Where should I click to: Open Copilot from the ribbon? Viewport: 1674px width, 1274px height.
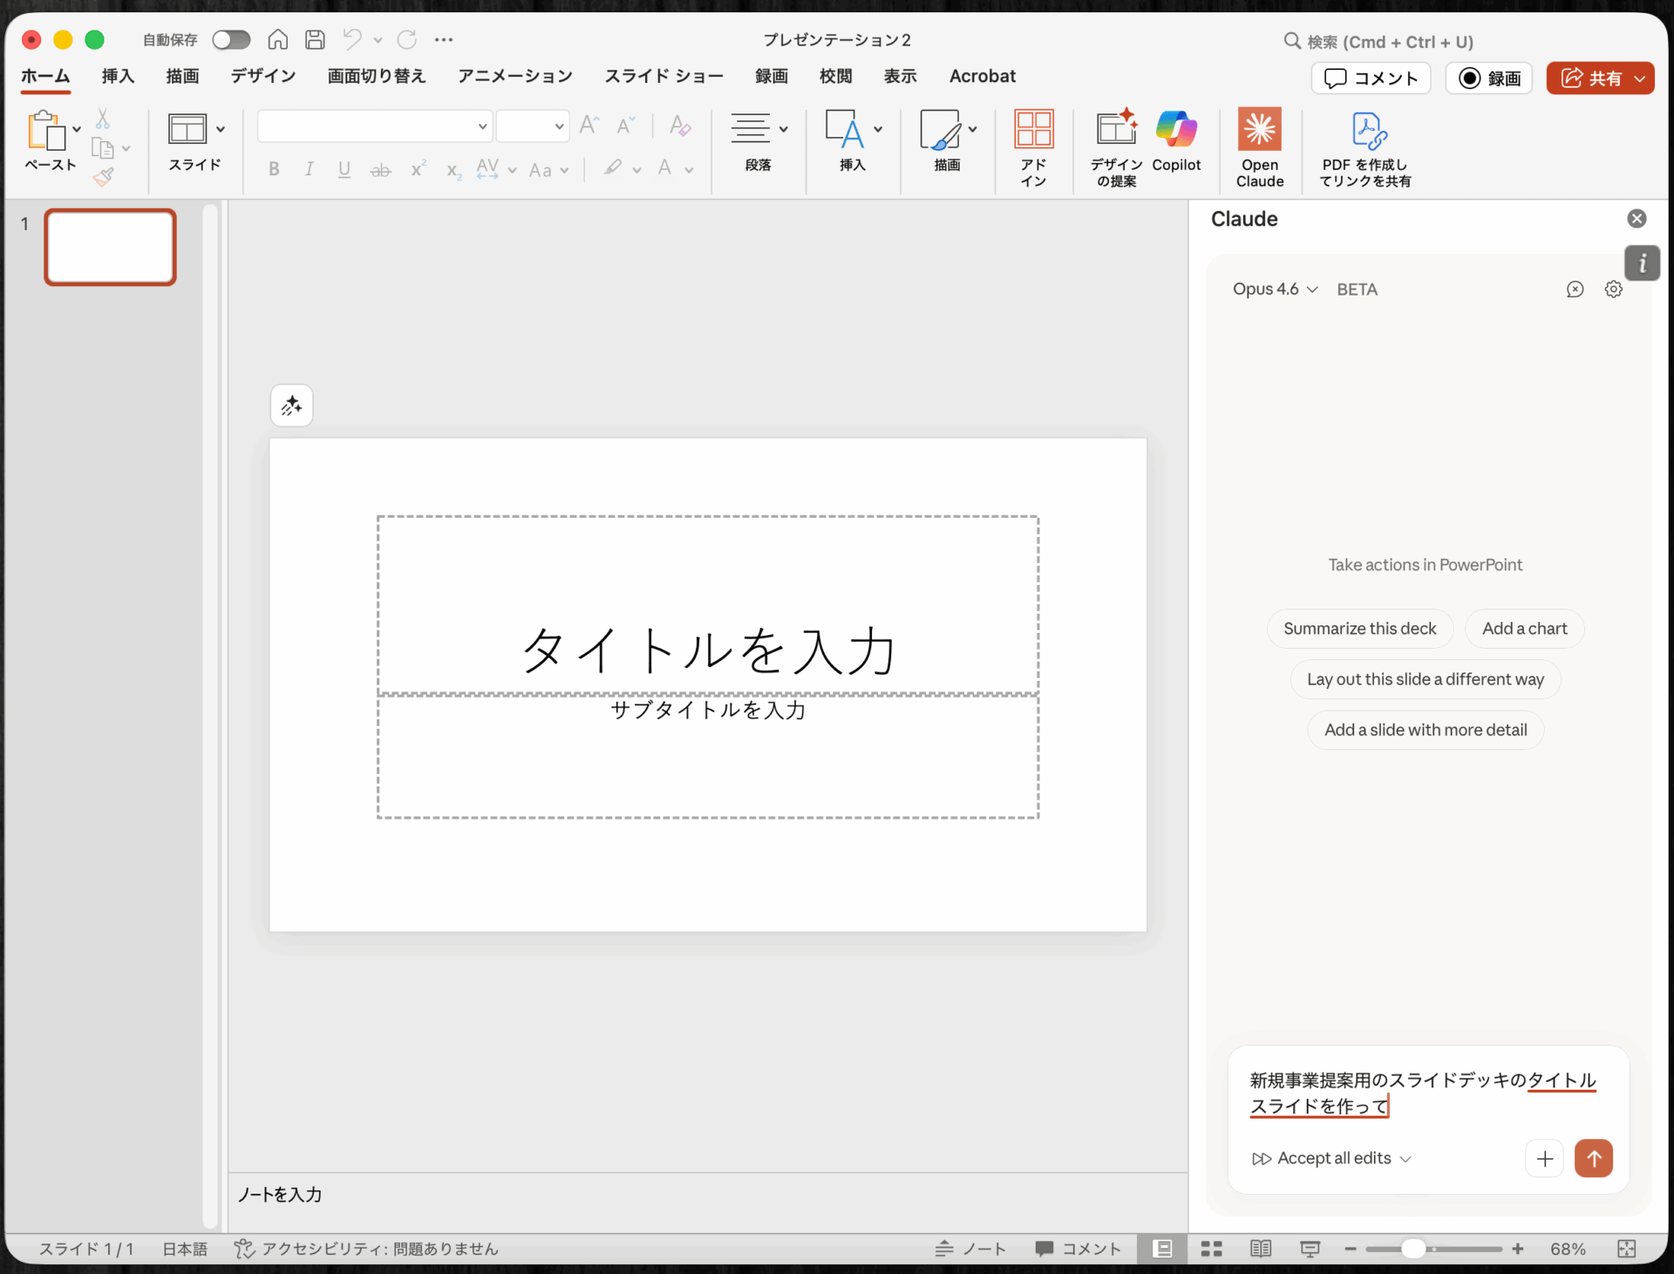pyautogui.click(x=1176, y=144)
